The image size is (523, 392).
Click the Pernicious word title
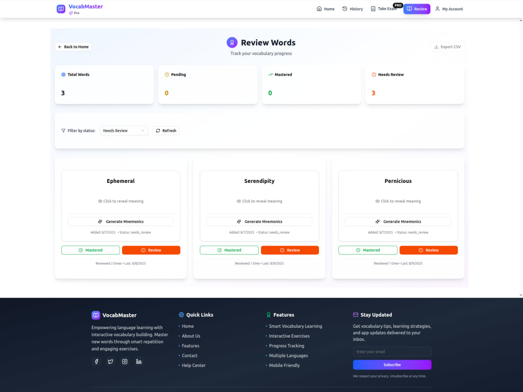click(x=398, y=181)
